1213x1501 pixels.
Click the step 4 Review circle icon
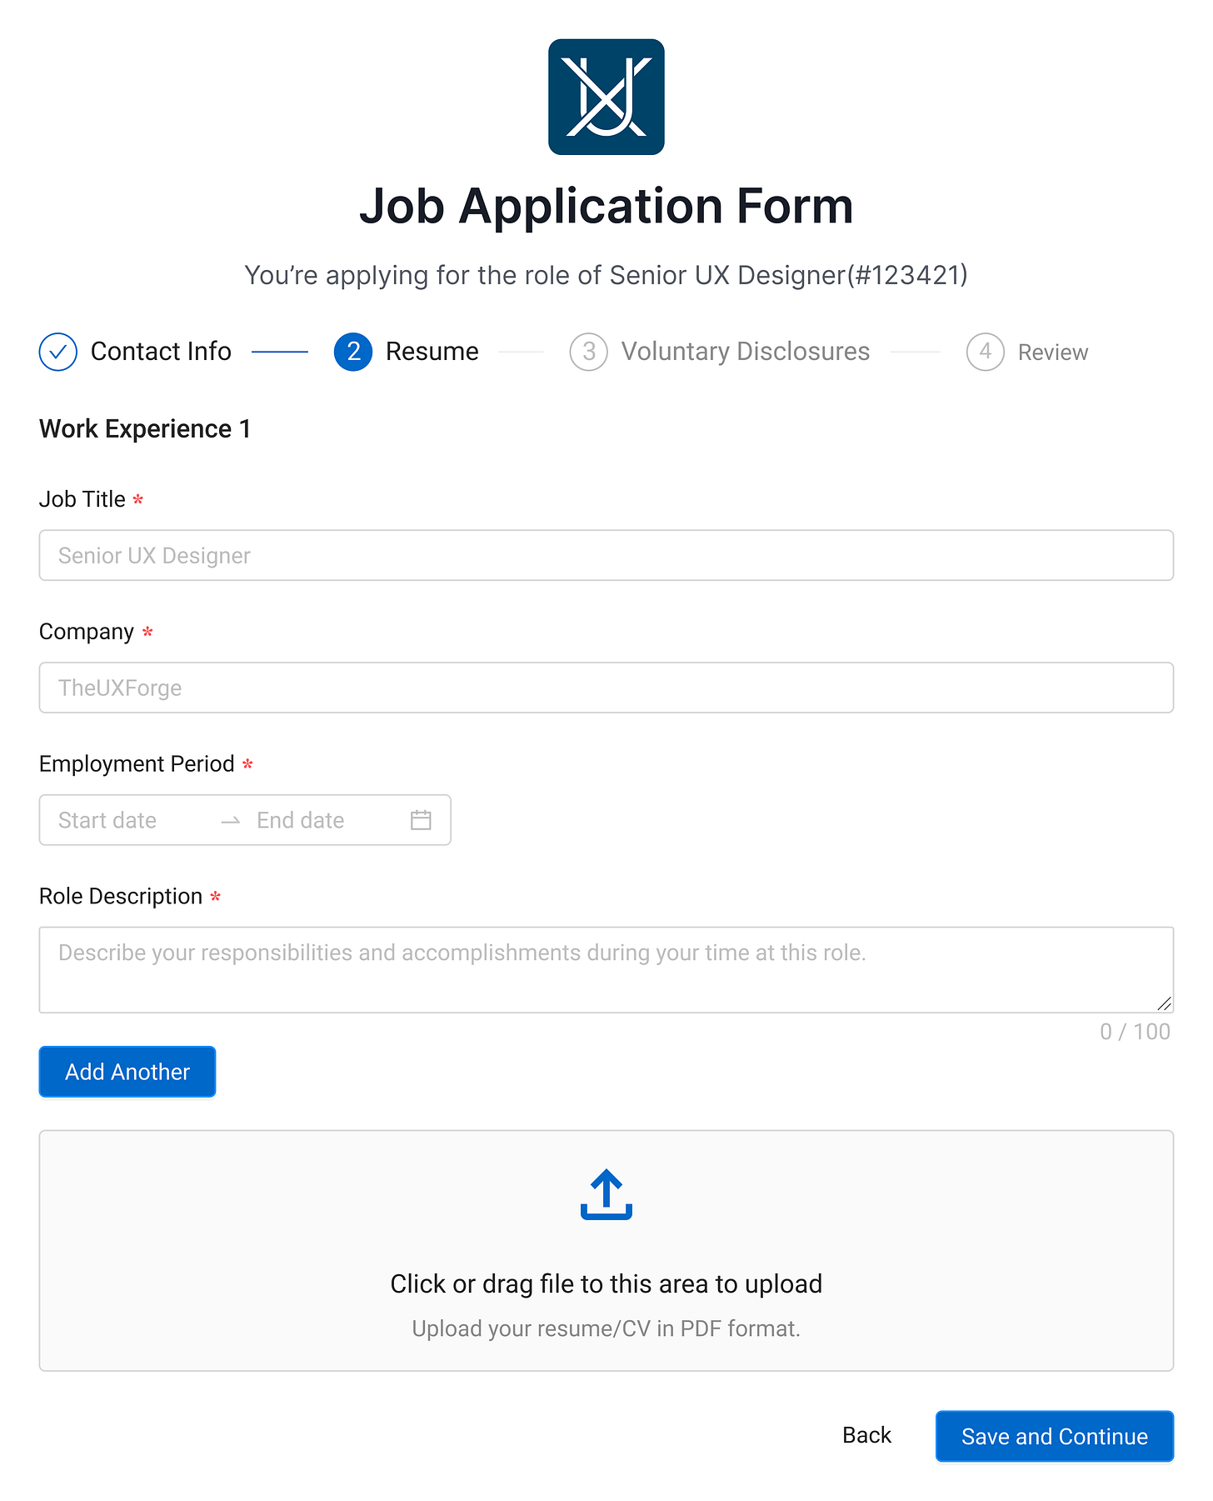click(x=986, y=352)
